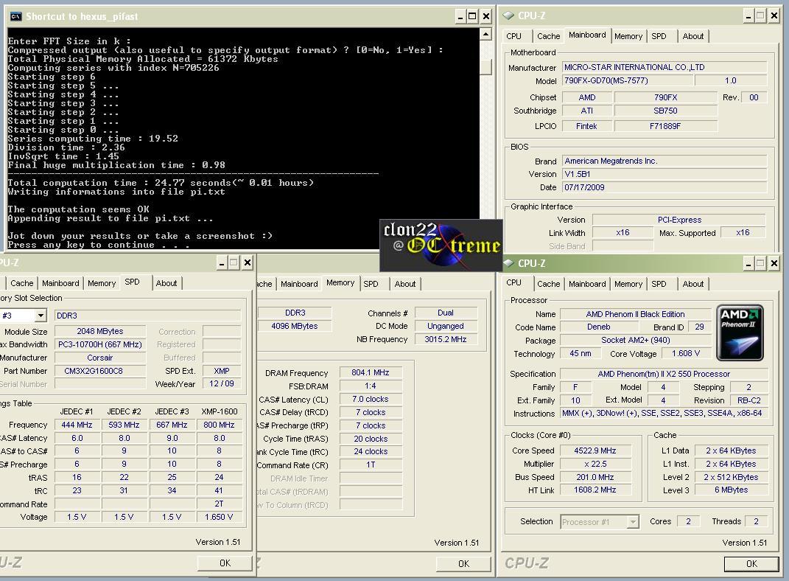
Task: Open Cache tab in the CPU window
Action: click(549, 284)
